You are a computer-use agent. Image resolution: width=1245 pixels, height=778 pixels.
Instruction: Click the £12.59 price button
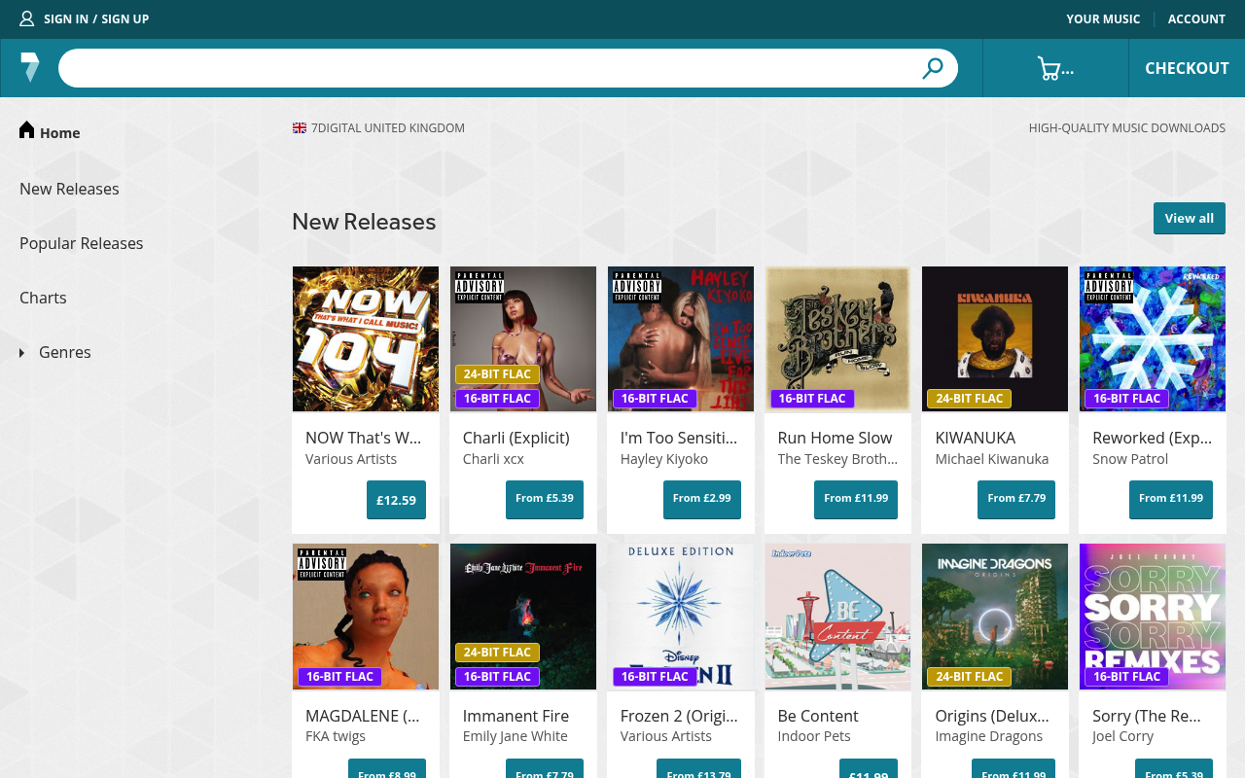tap(396, 500)
